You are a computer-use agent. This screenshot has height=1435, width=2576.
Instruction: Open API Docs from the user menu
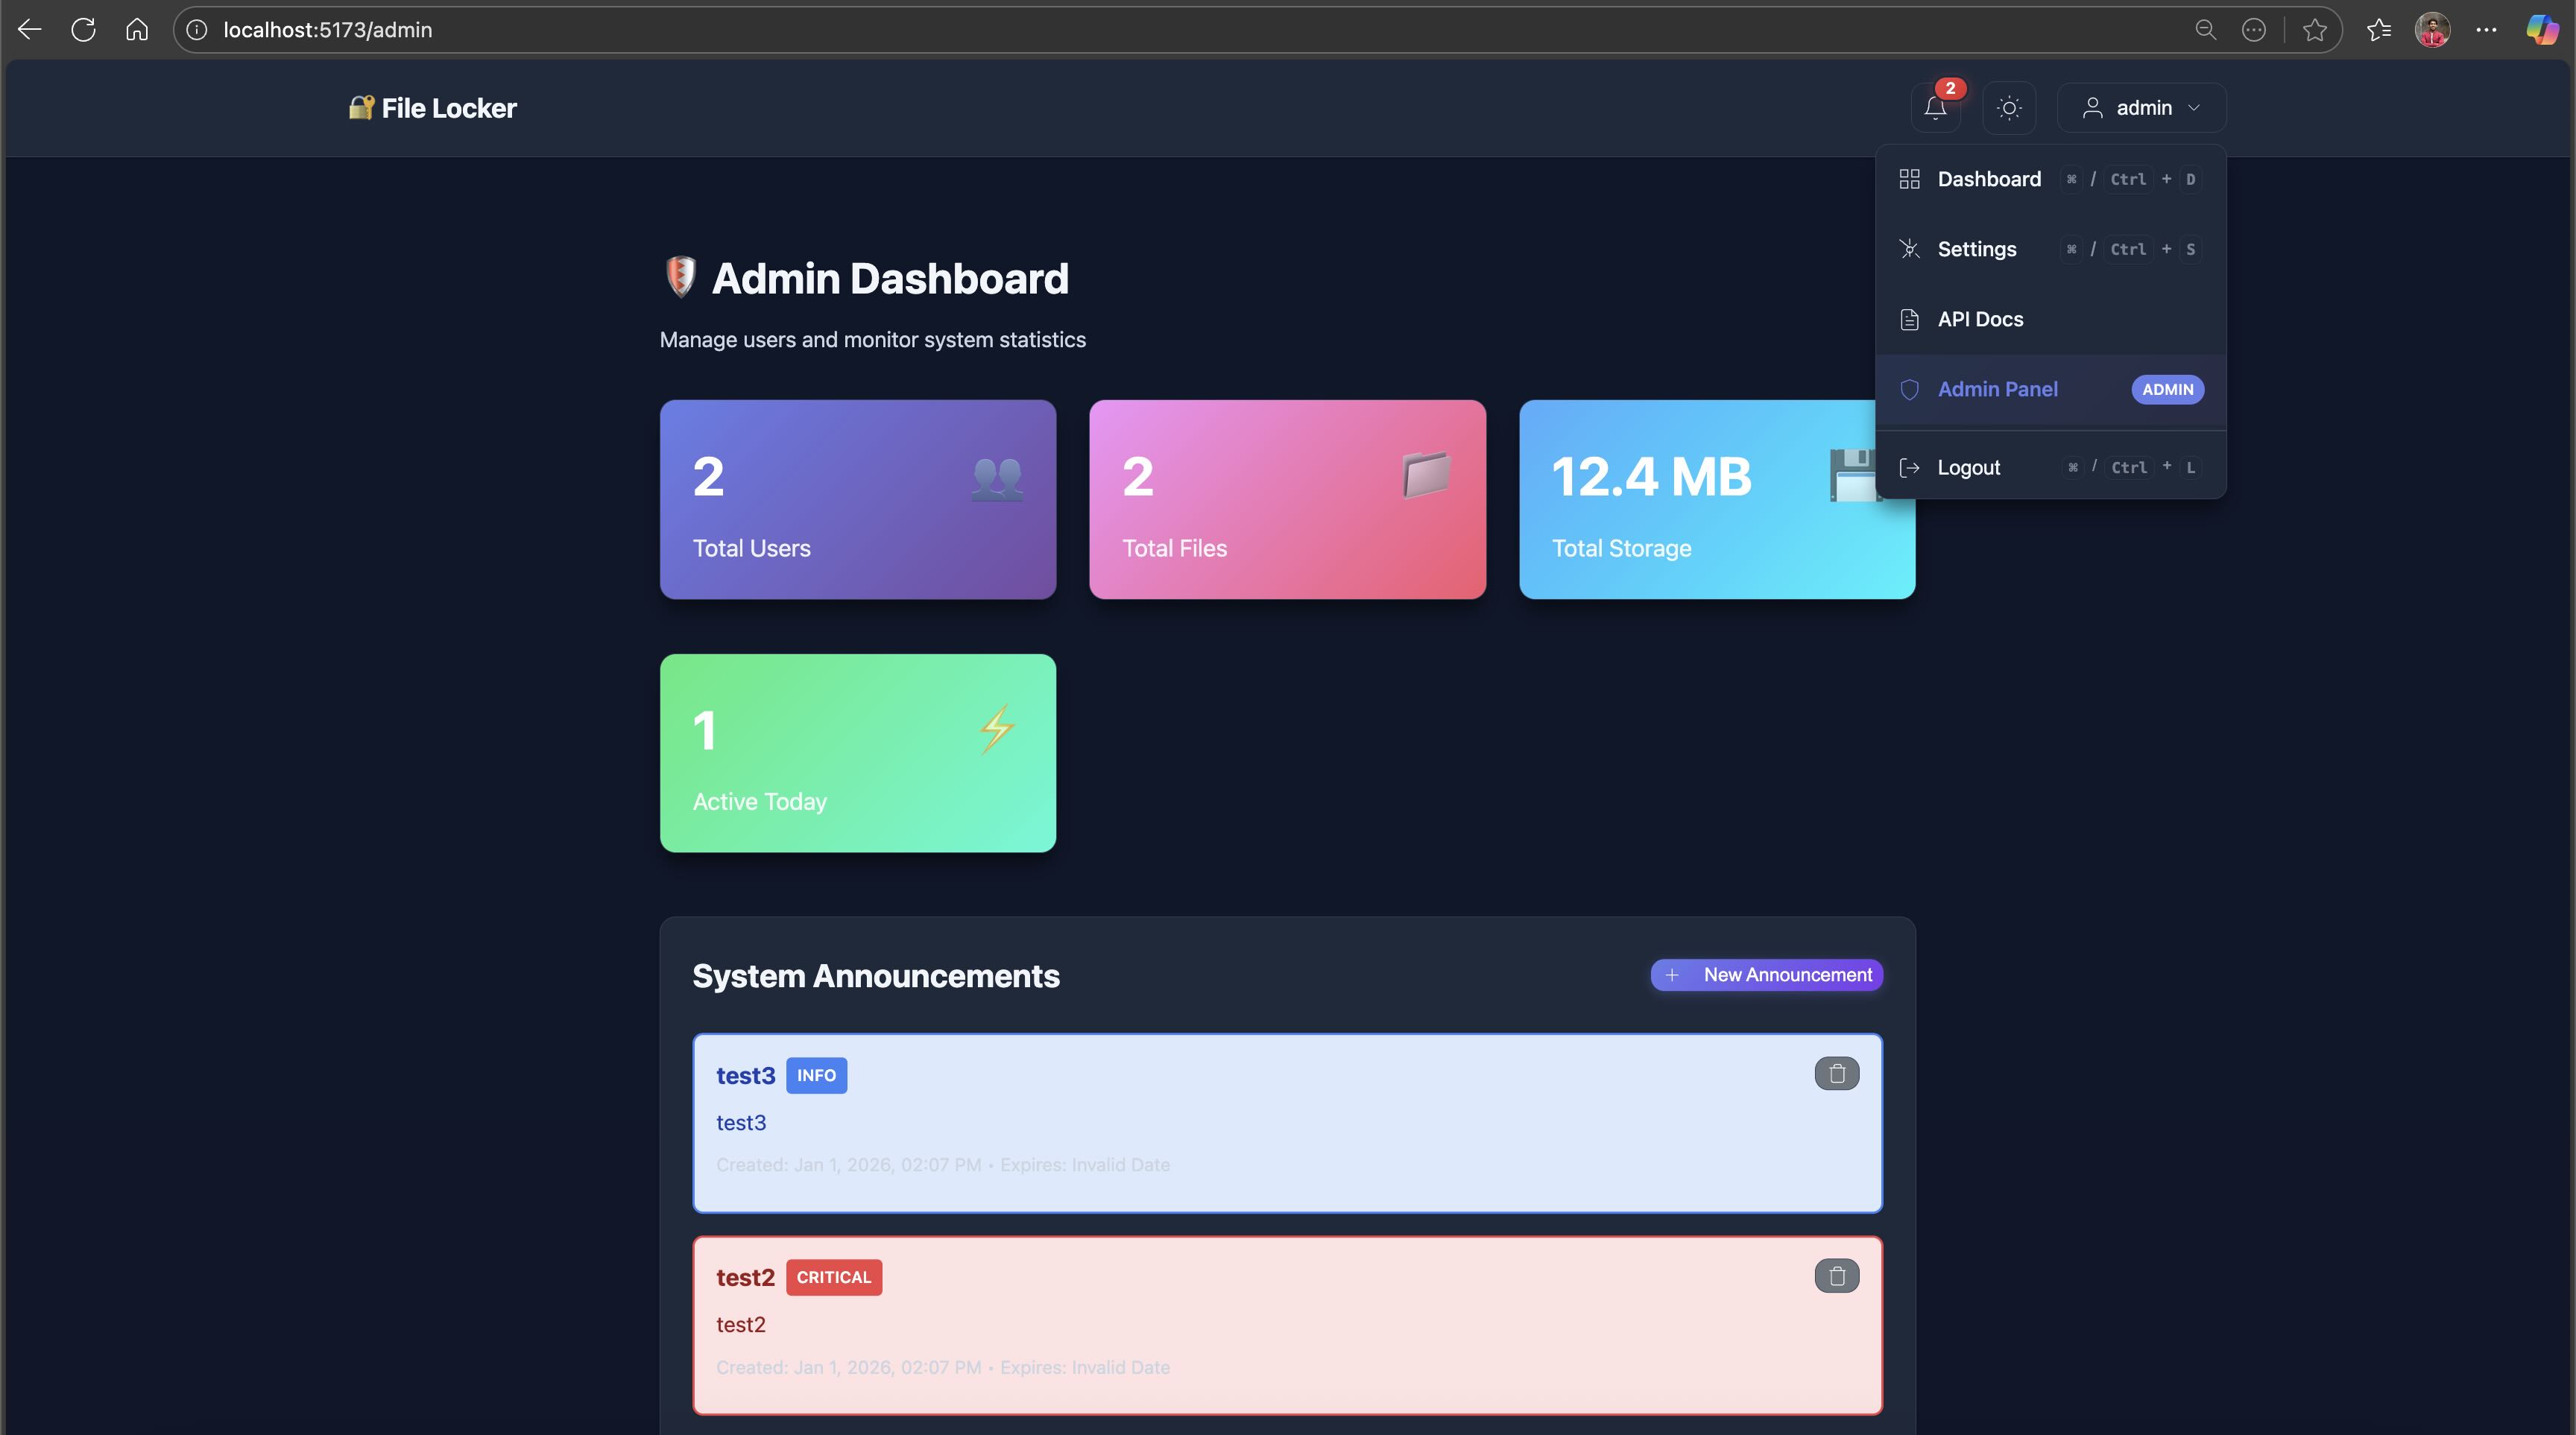click(x=2050, y=320)
